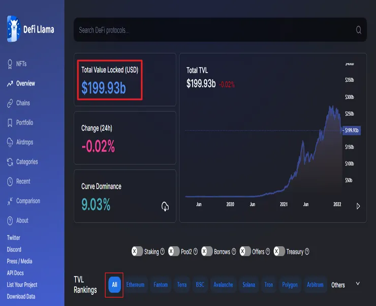Screen dimensions: 376x306
Task: Click the Total TVL chart title
Action: point(197,70)
